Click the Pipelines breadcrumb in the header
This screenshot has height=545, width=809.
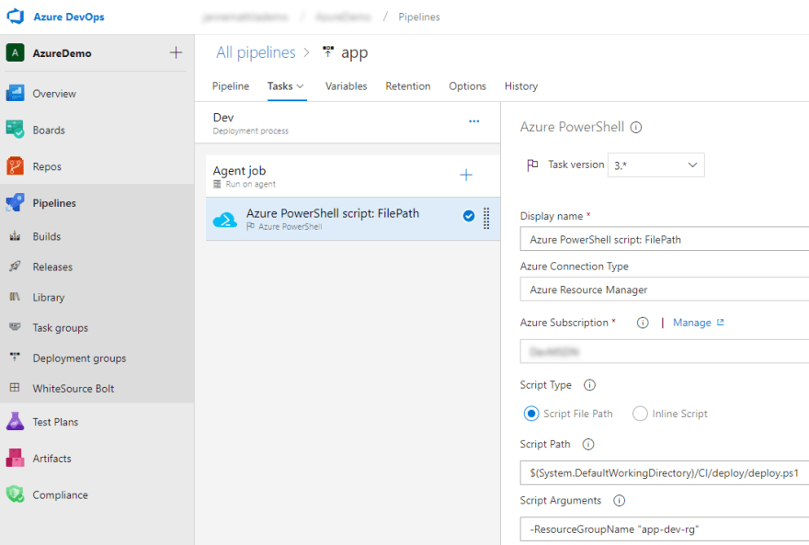pyautogui.click(x=419, y=17)
